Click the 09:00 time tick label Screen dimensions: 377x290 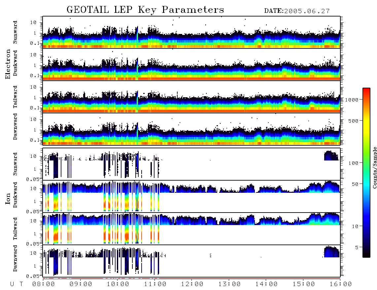pos(81,284)
